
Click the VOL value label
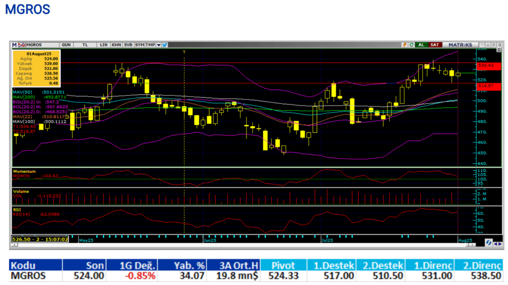37,196
